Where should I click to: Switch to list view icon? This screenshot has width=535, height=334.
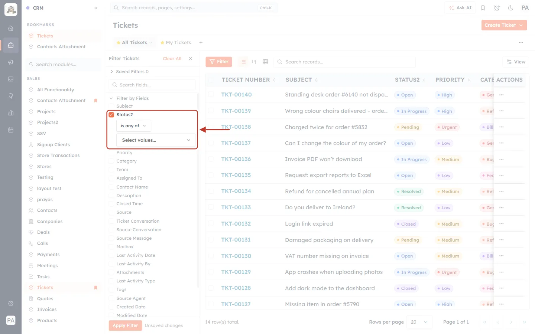pyautogui.click(x=243, y=62)
